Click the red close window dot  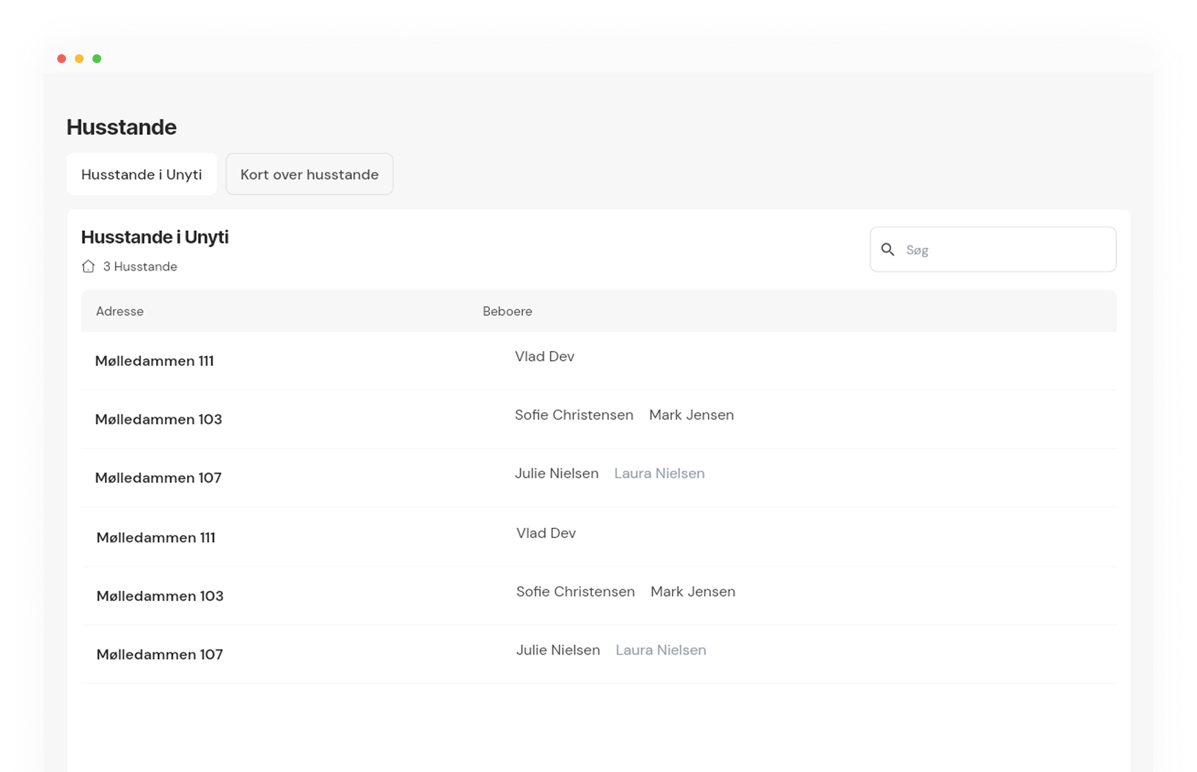[x=62, y=59]
